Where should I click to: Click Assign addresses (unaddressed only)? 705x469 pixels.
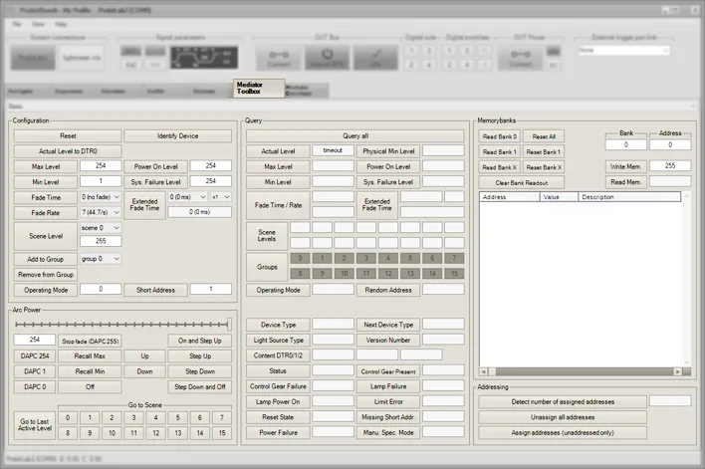[563, 432]
